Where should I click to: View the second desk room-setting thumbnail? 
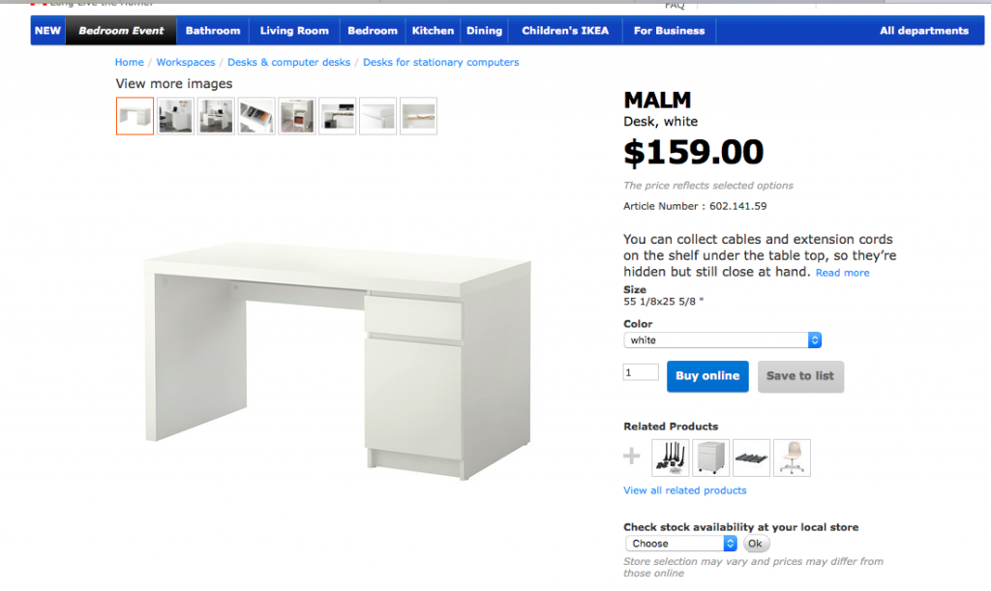pyautogui.click(x=216, y=115)
